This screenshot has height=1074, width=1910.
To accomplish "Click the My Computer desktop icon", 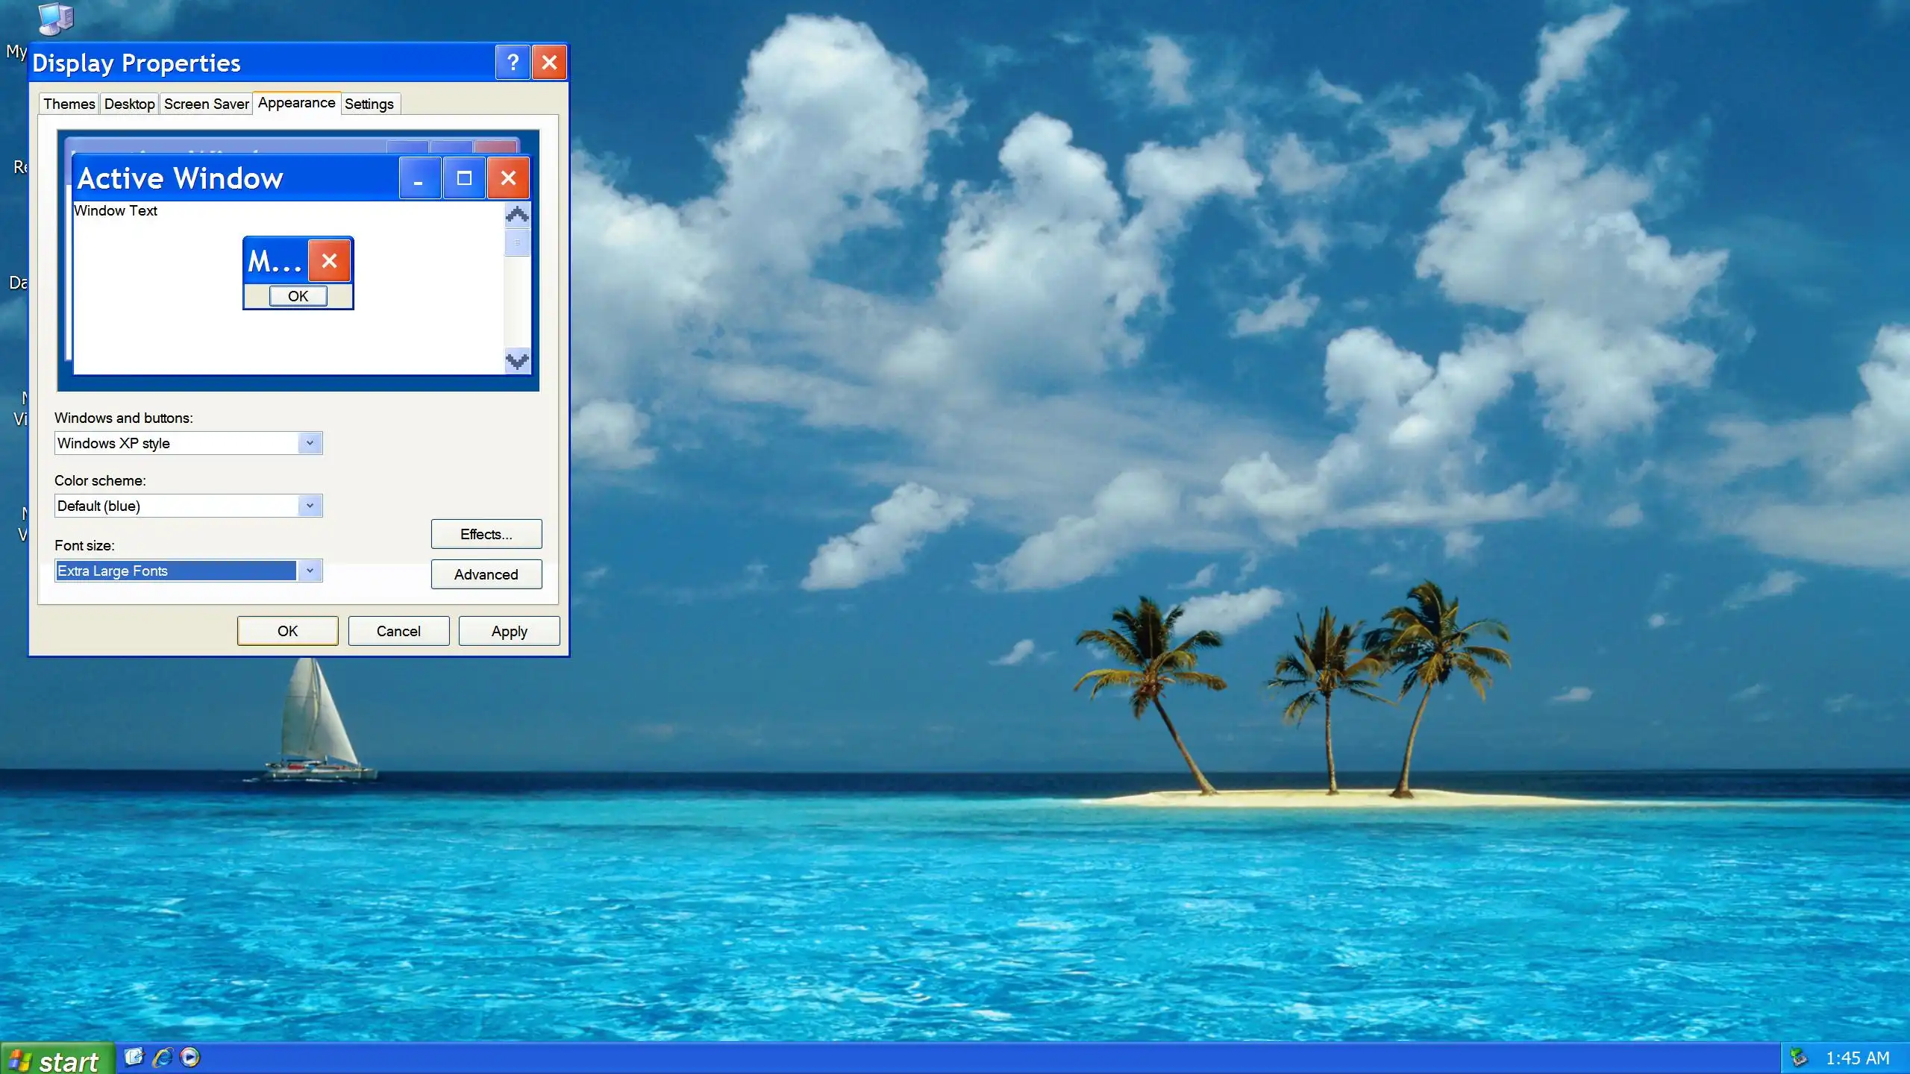I will (55, 19).
